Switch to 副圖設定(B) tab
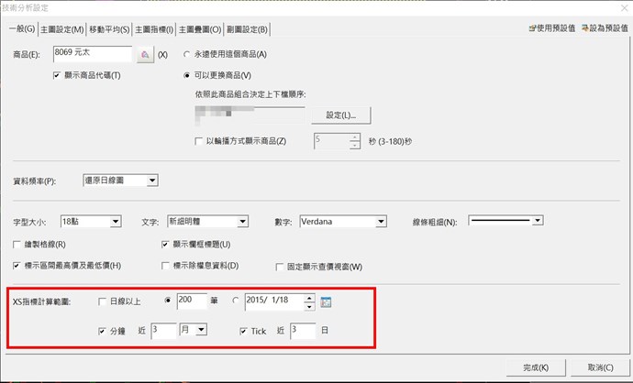 pyautogui.click(x=247, y=29)
